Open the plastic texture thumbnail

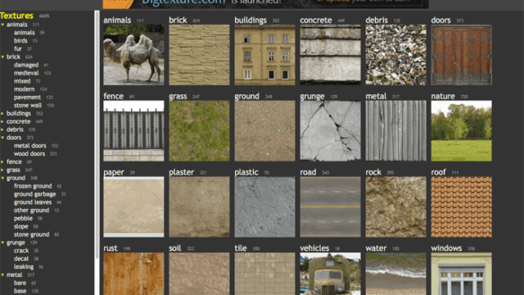[264, 207]
